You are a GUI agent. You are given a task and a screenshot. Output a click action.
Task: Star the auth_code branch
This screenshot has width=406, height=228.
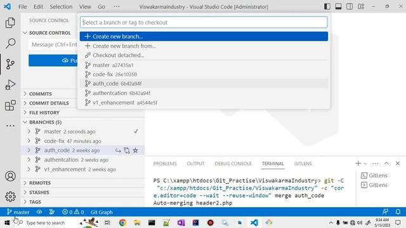(x=135, y=151)
